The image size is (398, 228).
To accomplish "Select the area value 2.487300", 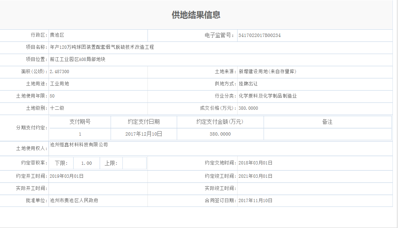I will [59, 72].
